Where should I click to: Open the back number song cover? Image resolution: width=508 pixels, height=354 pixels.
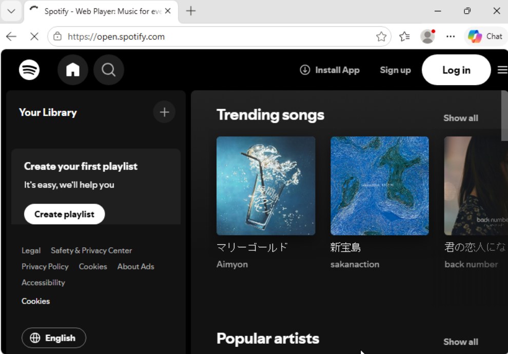476,186
